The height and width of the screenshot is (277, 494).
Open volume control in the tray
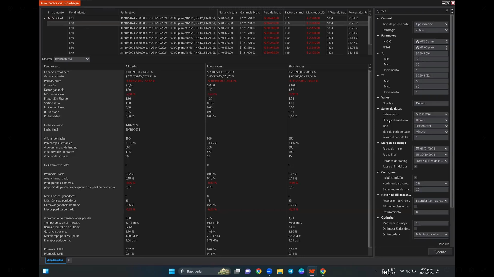408,271
